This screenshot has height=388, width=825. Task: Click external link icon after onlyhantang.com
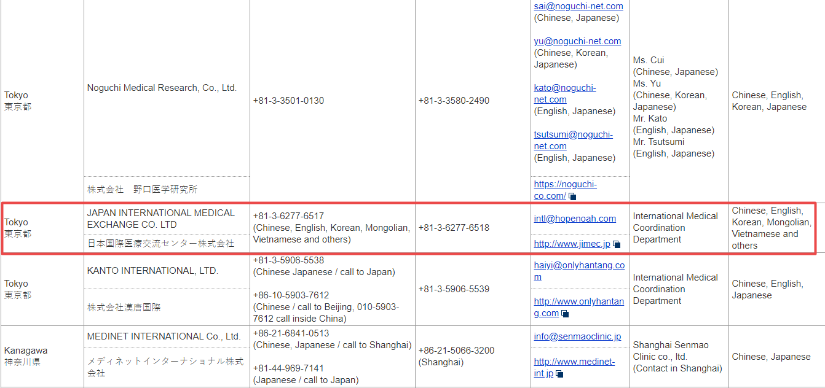pos(565,314)
